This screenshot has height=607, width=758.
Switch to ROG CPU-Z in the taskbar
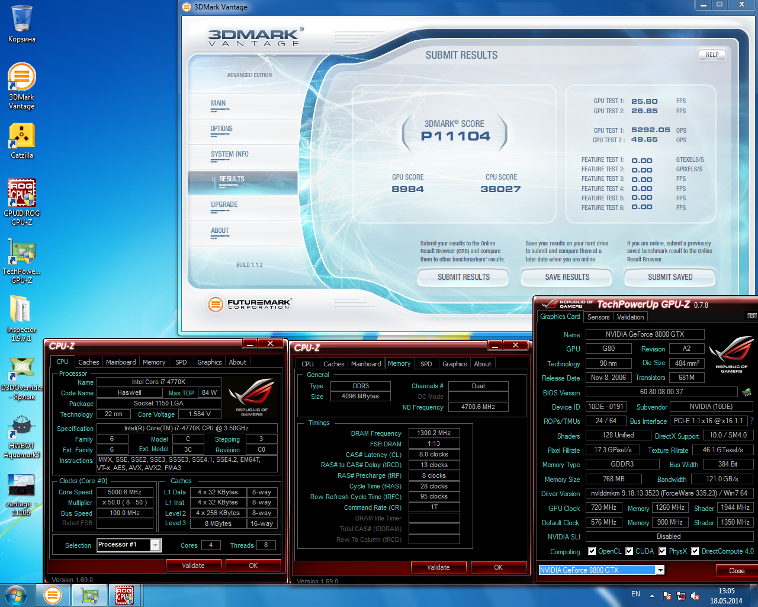(124, 595)
